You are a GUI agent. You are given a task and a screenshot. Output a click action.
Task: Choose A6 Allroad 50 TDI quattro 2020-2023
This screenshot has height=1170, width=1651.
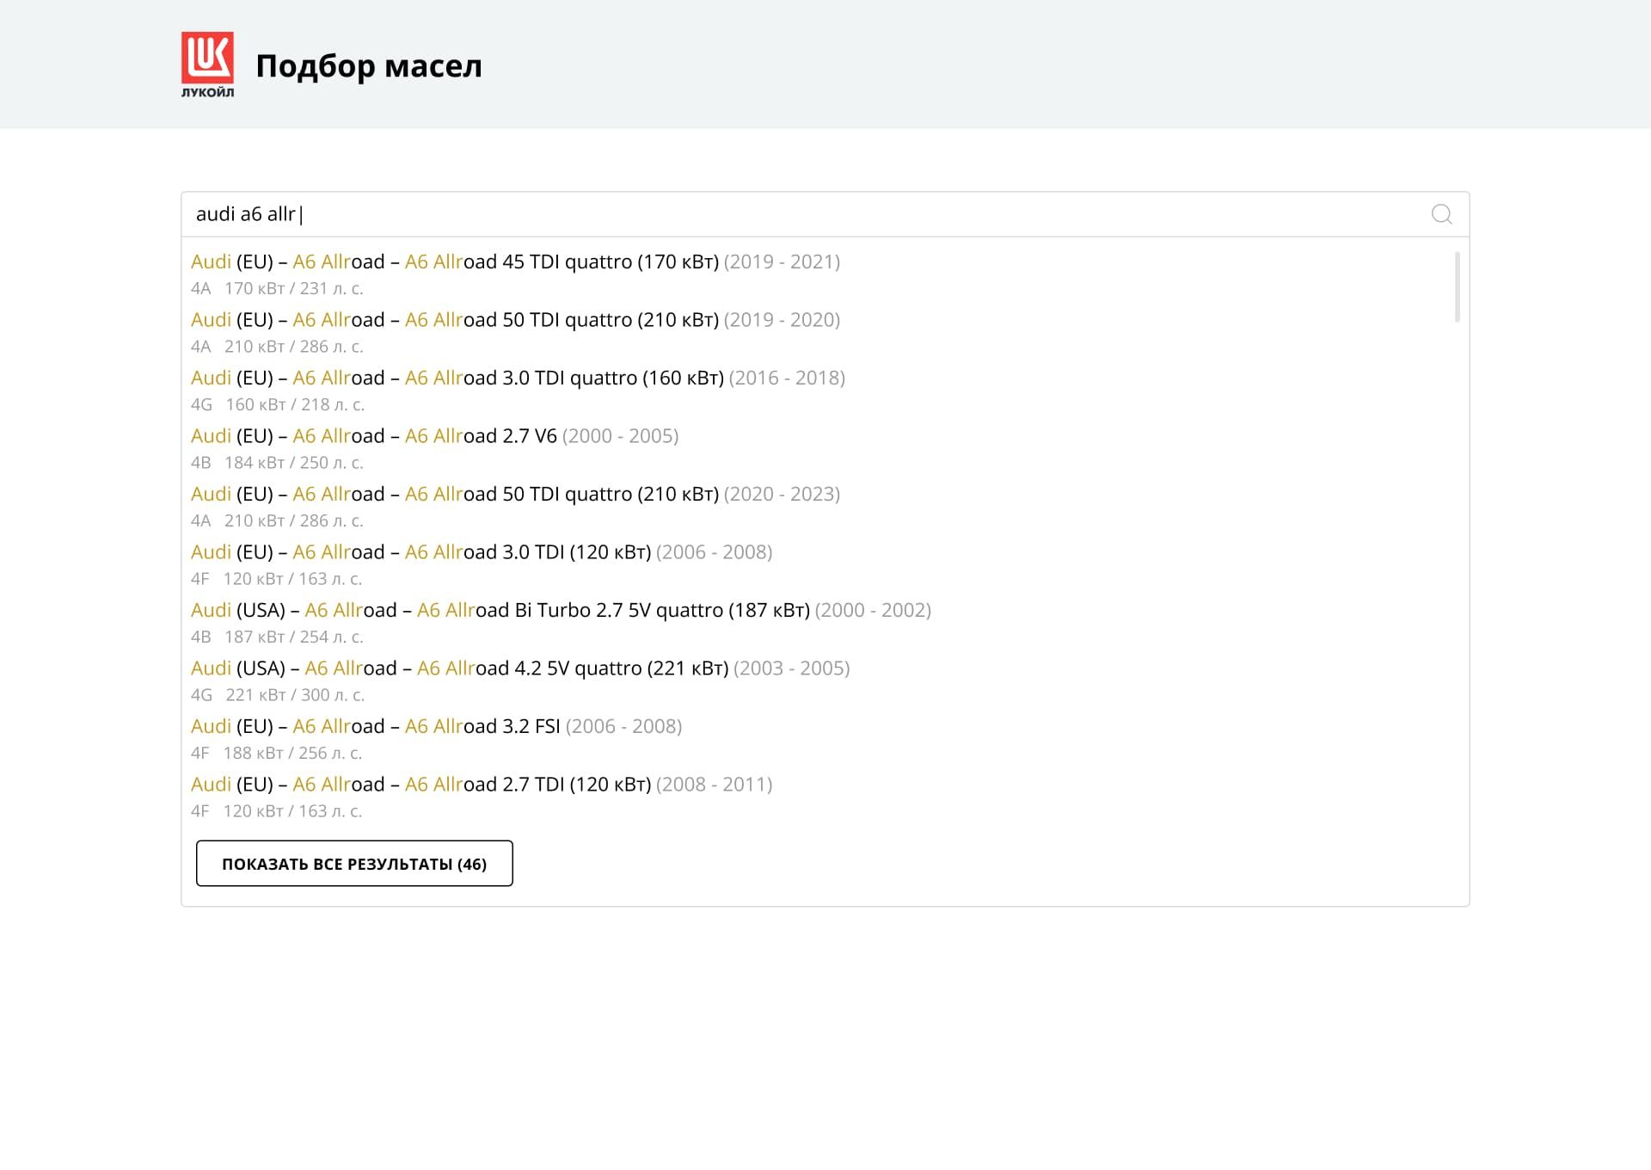[515, 494]
